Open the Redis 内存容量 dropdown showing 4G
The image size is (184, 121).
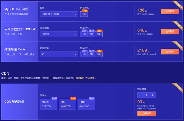59,54
